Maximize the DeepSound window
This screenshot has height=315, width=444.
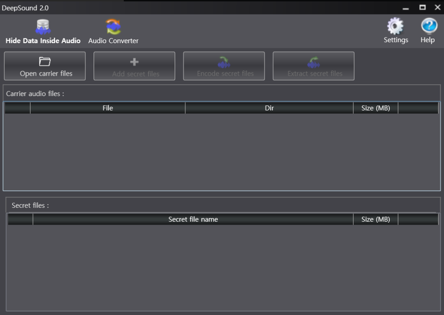(423, 7)
